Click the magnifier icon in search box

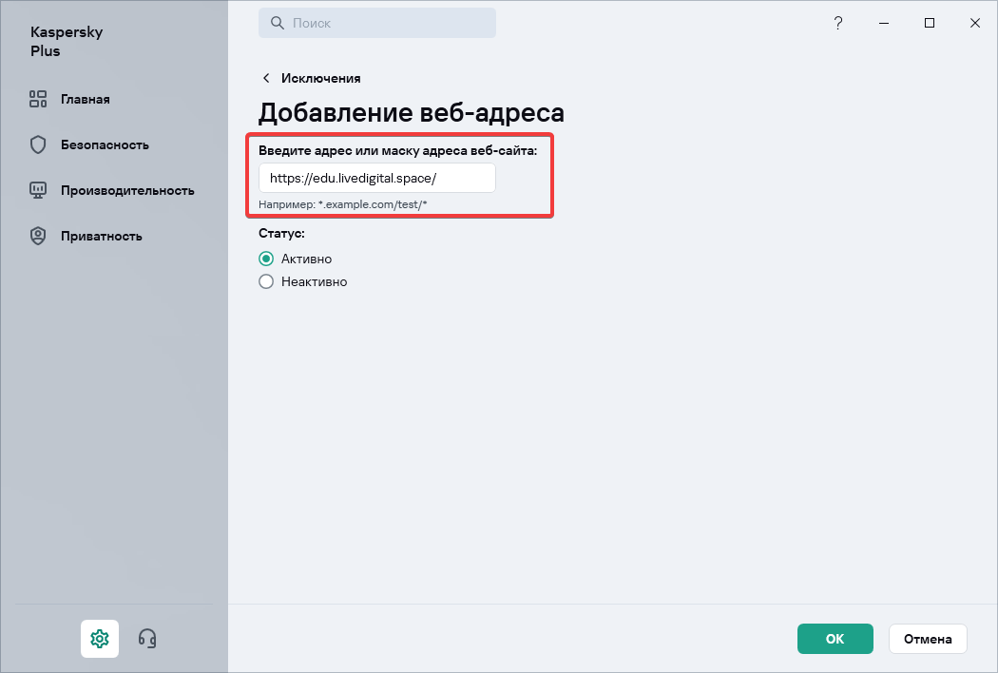(x=278, y=23)
